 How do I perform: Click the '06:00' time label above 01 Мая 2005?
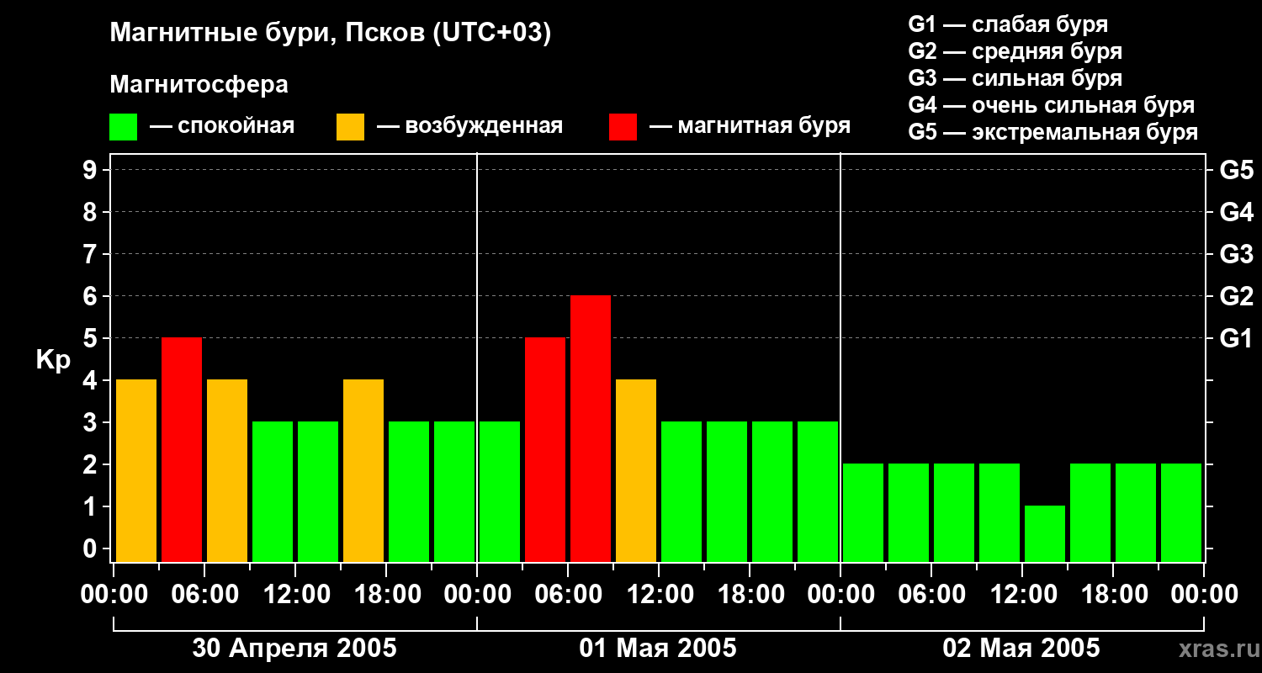point(568,595)
